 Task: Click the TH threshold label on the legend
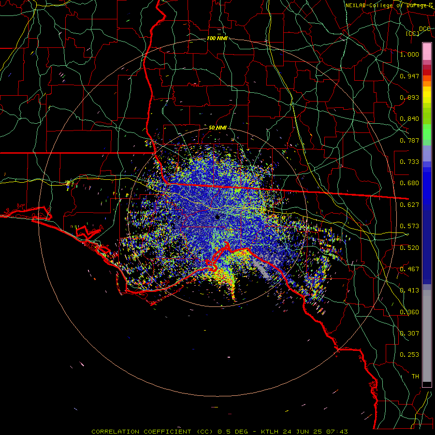click(x=415, y=377)
